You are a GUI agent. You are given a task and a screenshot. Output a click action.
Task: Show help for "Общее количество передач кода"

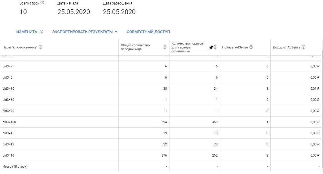click(x=165, y=47)
